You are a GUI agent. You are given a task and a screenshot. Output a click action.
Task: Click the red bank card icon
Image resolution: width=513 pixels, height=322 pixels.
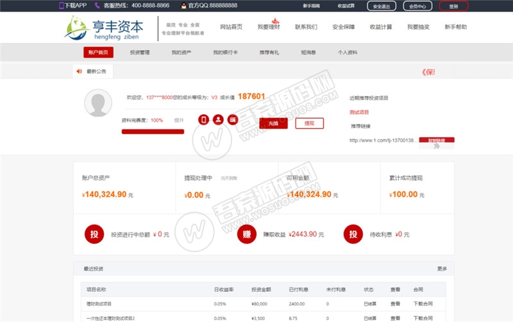(232, 120)
